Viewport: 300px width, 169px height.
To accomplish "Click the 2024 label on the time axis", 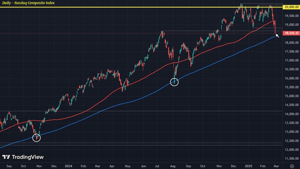I will click(x=68, y=166).
